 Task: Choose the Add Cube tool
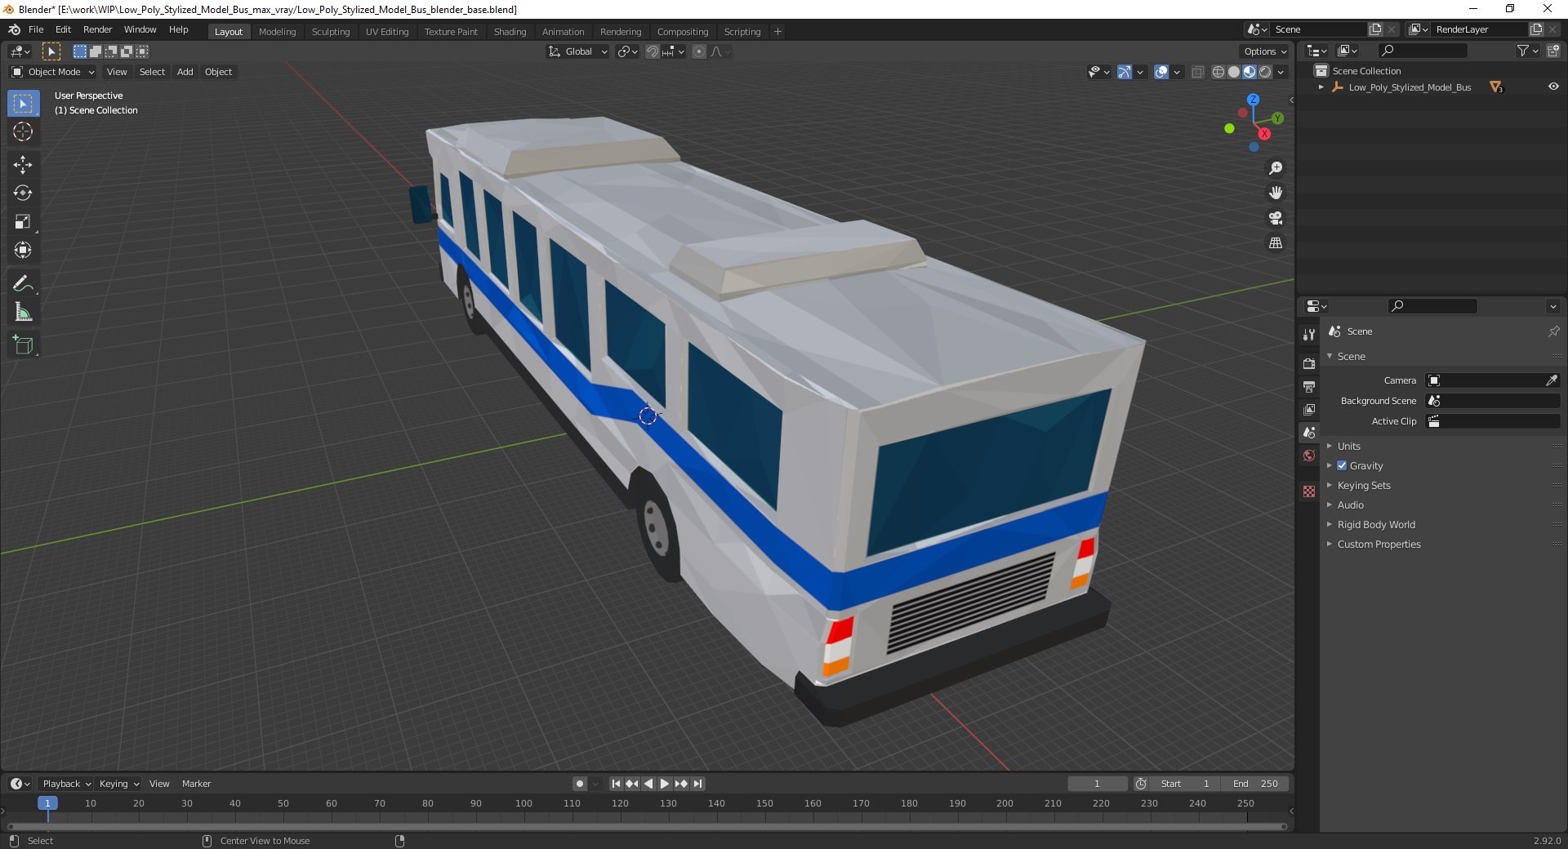[x=23, y=345]
